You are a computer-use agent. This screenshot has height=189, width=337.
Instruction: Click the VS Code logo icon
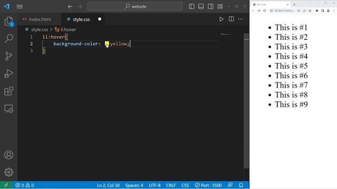[6, 6]
